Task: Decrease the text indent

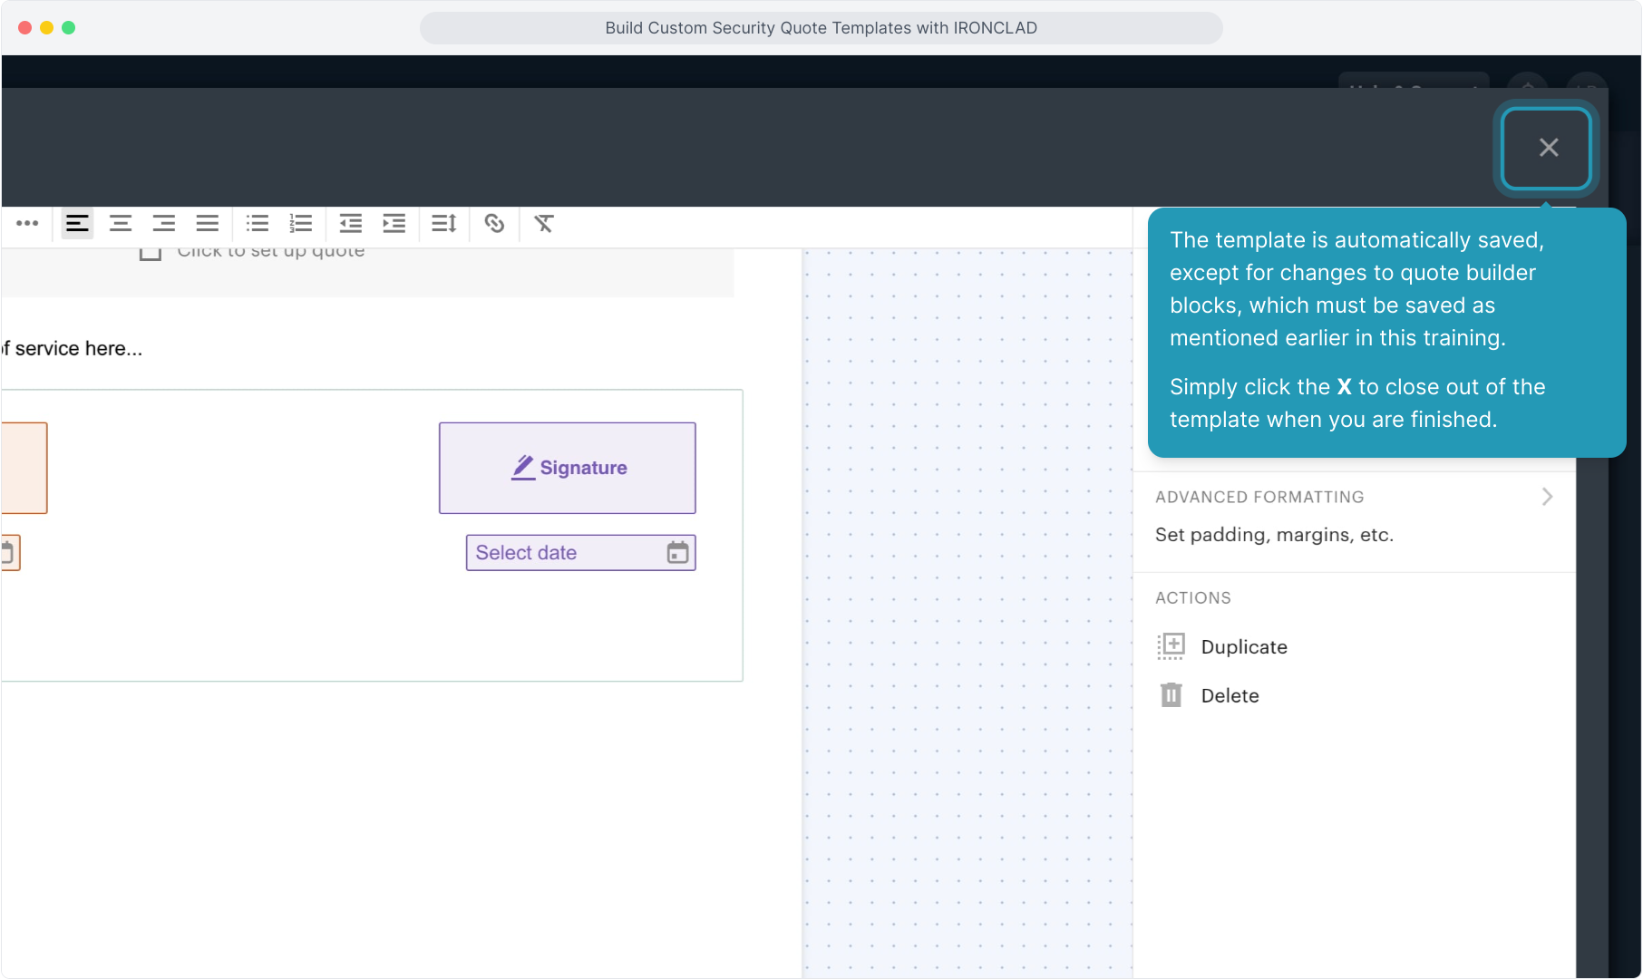Action: (351, 223)
